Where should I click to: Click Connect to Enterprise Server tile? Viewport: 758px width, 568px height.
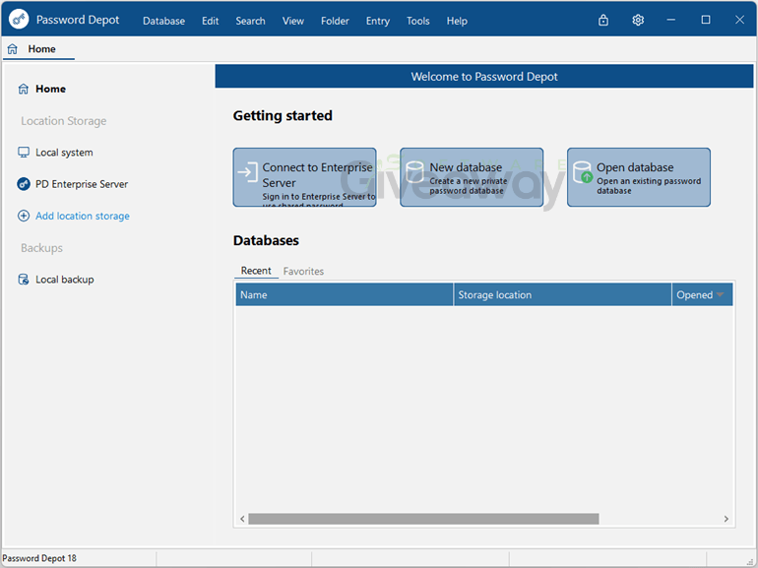(x=304, y=177)
